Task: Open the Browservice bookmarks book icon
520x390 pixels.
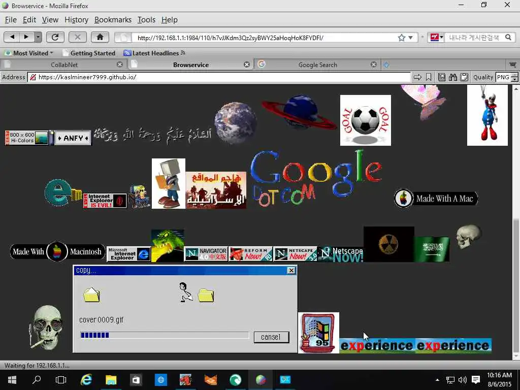Action: tap(442, 77)
